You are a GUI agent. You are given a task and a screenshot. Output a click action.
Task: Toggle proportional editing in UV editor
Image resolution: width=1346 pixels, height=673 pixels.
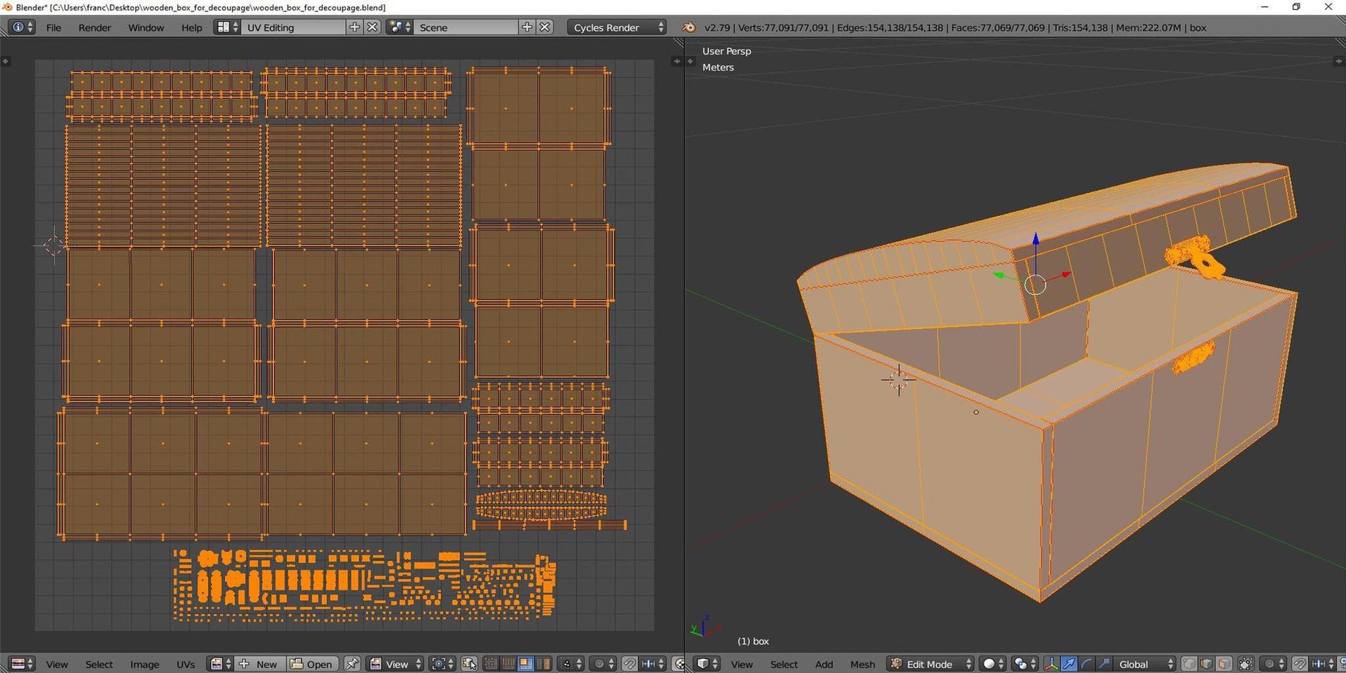[602, 664]
